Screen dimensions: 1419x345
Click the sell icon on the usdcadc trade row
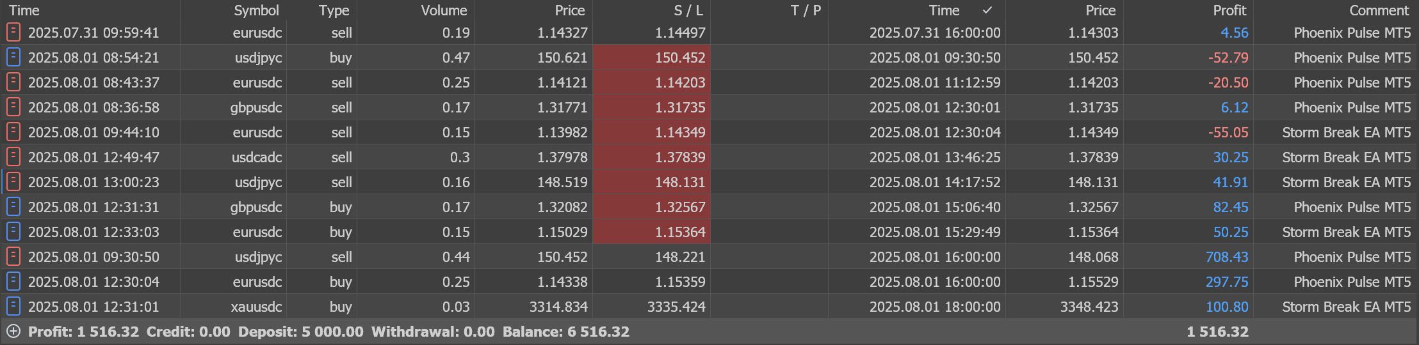coord(13,157)
